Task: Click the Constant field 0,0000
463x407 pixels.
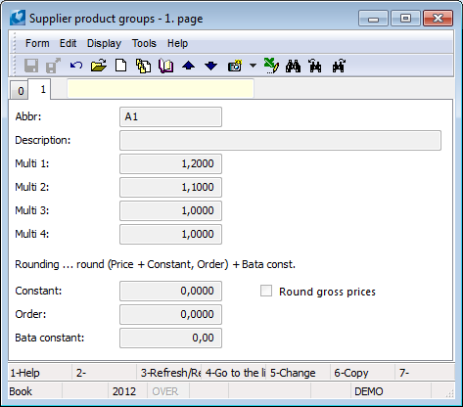Action: pyautogui.click(x=170, y=291)
